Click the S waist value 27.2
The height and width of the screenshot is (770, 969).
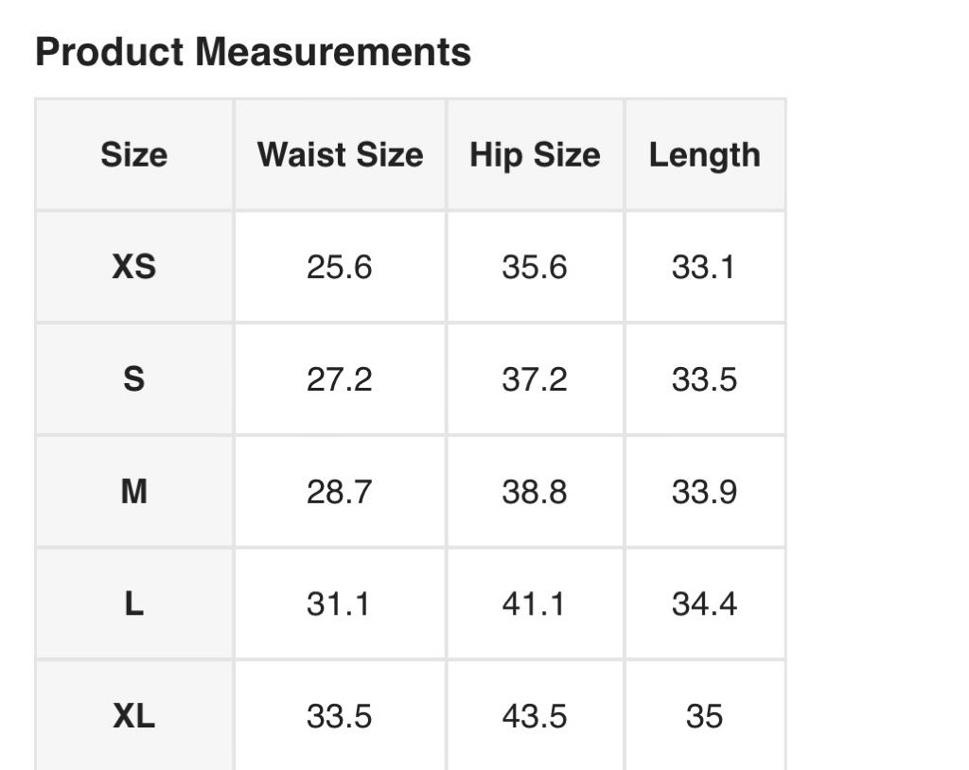tap(339, 379)
